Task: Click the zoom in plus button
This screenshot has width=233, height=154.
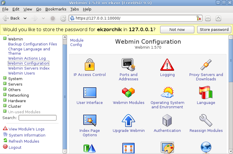Action: [218, 18]
